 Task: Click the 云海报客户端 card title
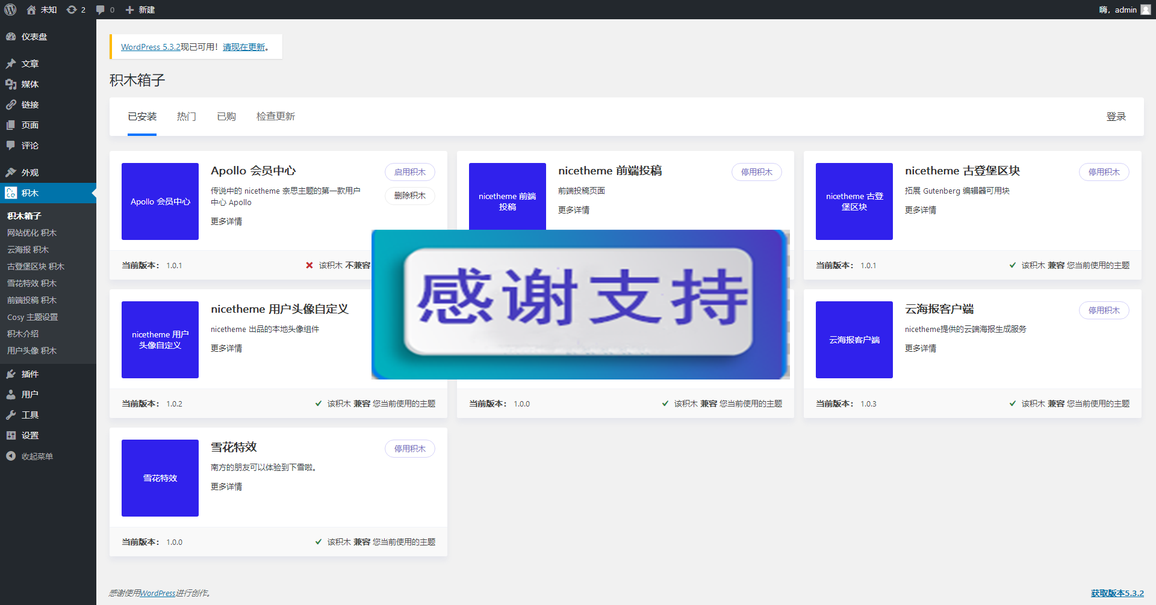[939, 309]
